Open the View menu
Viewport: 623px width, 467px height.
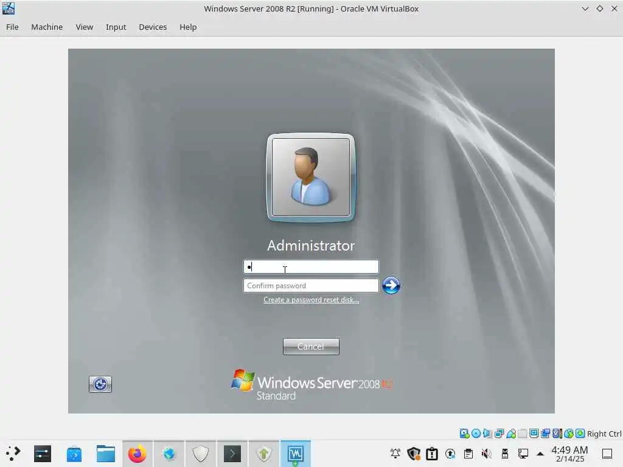[x=84, y=27]
